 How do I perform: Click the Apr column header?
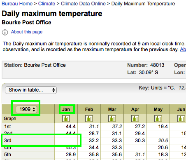tap(135, 109)
